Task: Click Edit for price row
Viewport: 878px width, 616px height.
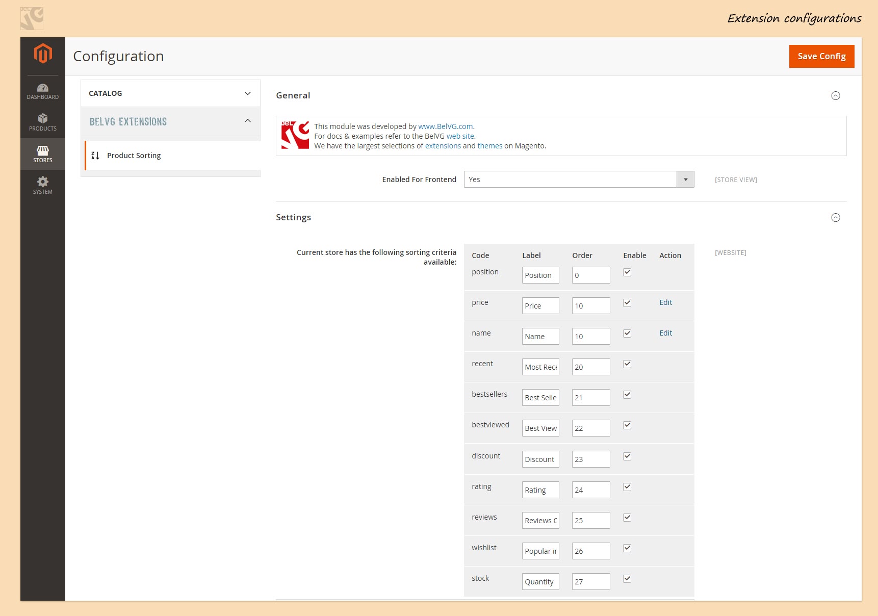Action: (x=665, y=302)
